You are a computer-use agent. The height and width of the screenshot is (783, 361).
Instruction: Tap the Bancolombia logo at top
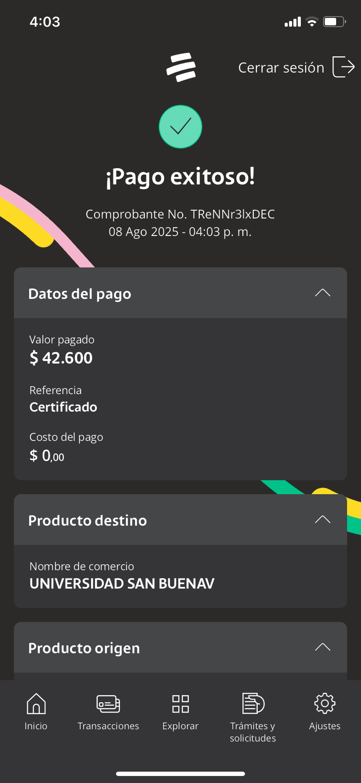pyautogui.click(x=181, y=67)
